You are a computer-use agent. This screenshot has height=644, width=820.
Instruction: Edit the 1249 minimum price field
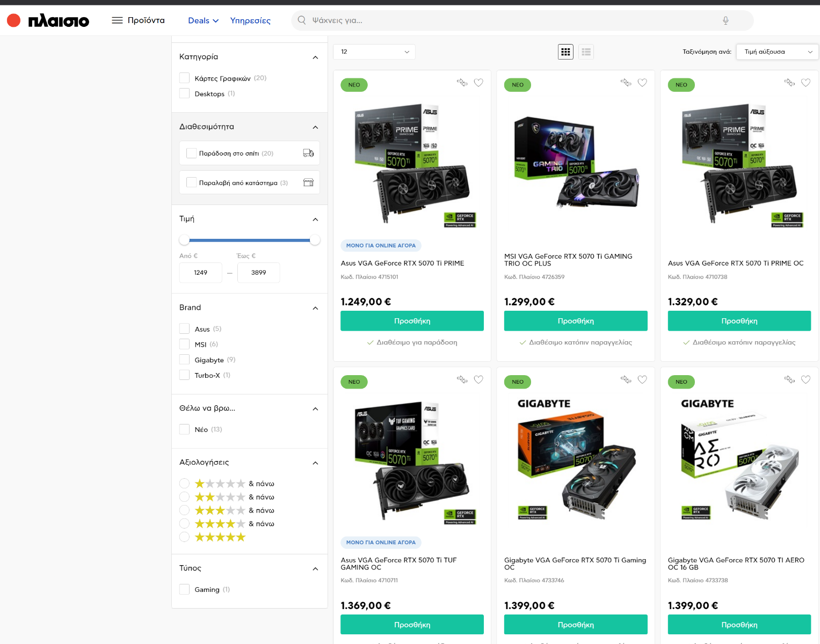(x=201, y=273)
